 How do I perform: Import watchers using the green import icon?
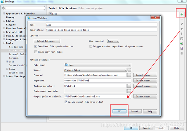click(x=182, y=43)
